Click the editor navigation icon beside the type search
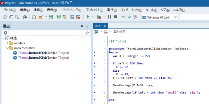Screen dimensions: 209x104 pos(96,32)
